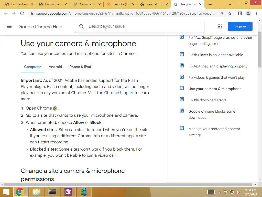Close the Download tab
The height and width of the screenshot is (197, 262).
click(100, 4)
